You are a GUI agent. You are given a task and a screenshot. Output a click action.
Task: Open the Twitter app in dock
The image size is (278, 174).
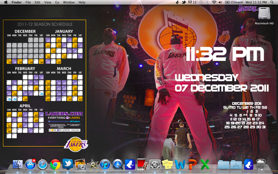click(x=68, y=164)
